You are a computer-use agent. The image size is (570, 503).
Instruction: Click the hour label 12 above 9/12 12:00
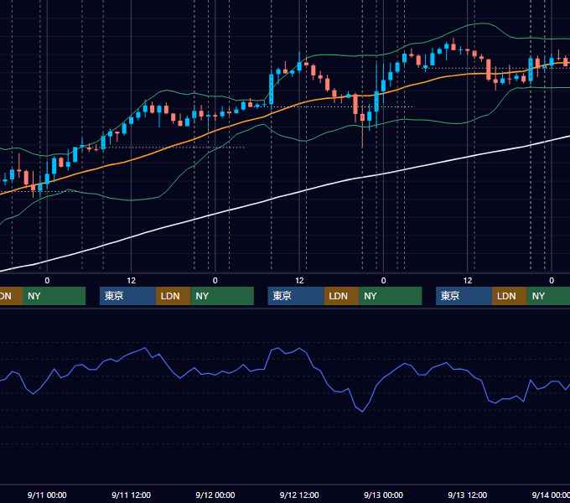pos(299,281)
